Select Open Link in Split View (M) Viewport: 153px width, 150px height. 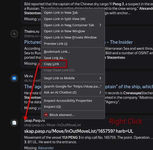click(x=73, y=19)
